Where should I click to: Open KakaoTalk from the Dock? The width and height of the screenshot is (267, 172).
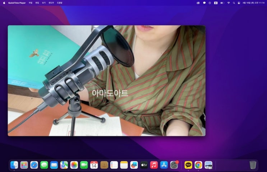point(188,165)
